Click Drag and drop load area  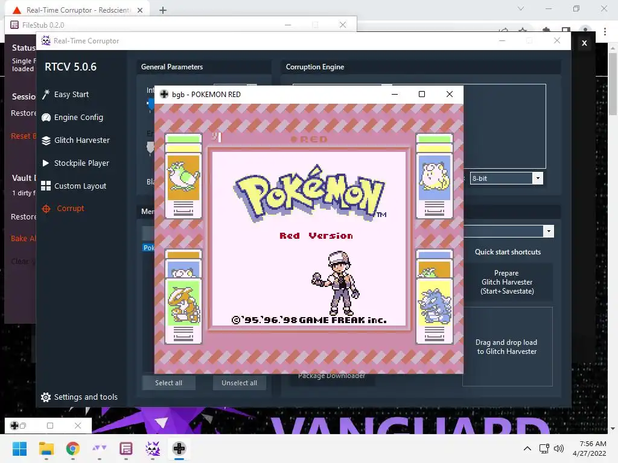507,347
